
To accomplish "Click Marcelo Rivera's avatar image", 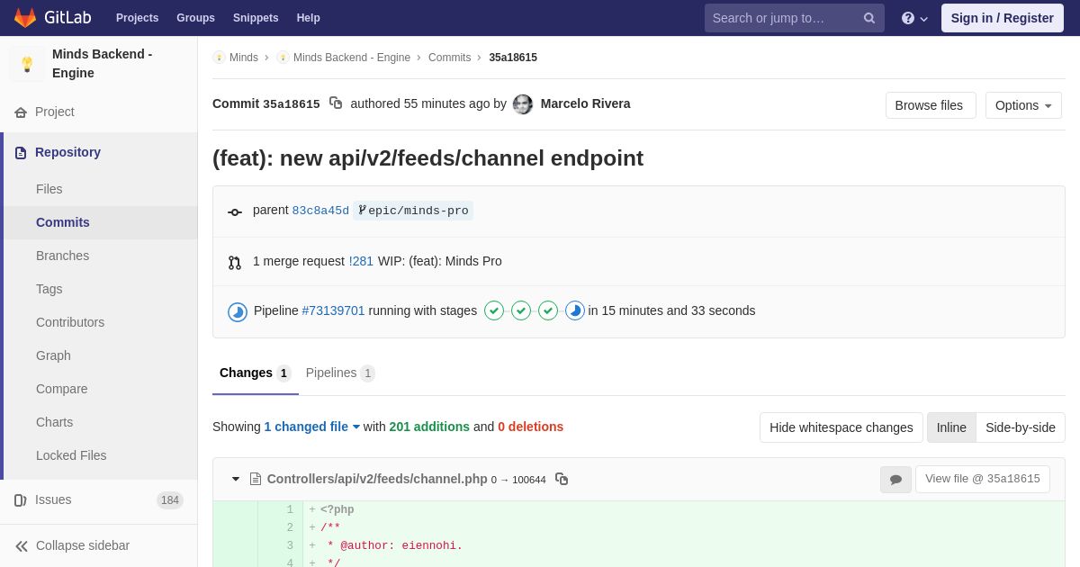I will click(523, 104).
